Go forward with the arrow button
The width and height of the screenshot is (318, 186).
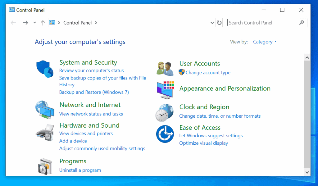25,23
